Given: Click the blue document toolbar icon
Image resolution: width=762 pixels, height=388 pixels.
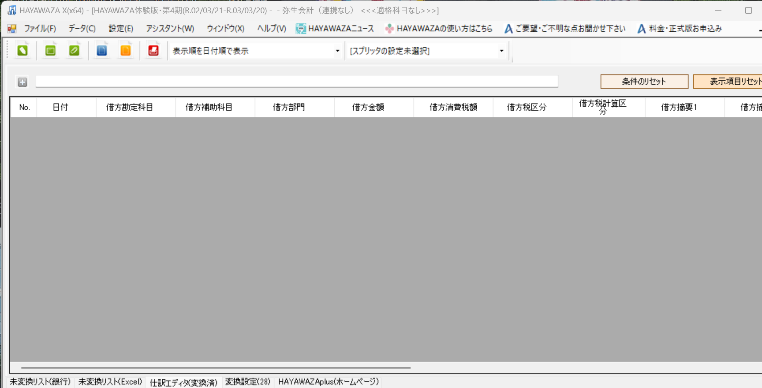Looking at the screenshot, I should [x=102, y=51].
